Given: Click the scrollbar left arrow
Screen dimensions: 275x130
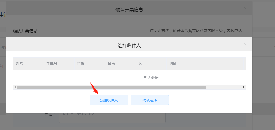Looking at the screenshot, I should (15, 87).
